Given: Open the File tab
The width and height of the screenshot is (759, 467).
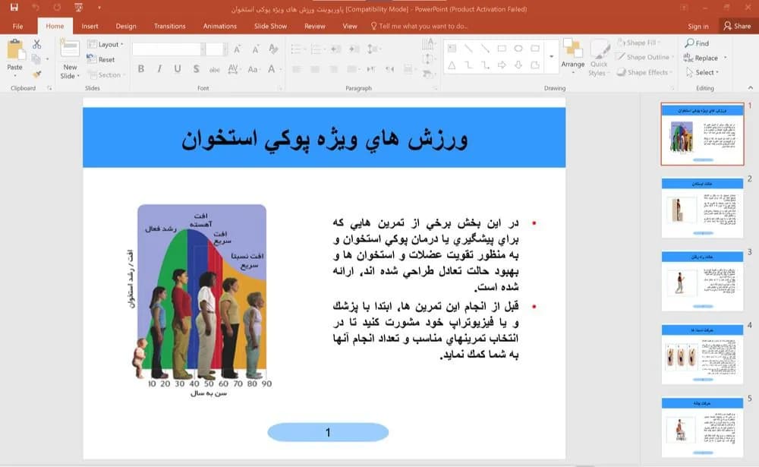Looking at the screenshot, I should click(x=18, y=26).
